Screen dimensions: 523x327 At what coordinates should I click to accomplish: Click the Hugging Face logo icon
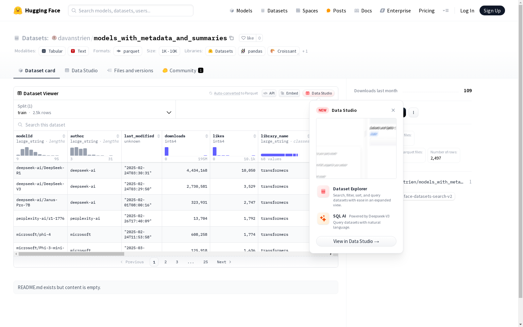(x=18, y=10)
